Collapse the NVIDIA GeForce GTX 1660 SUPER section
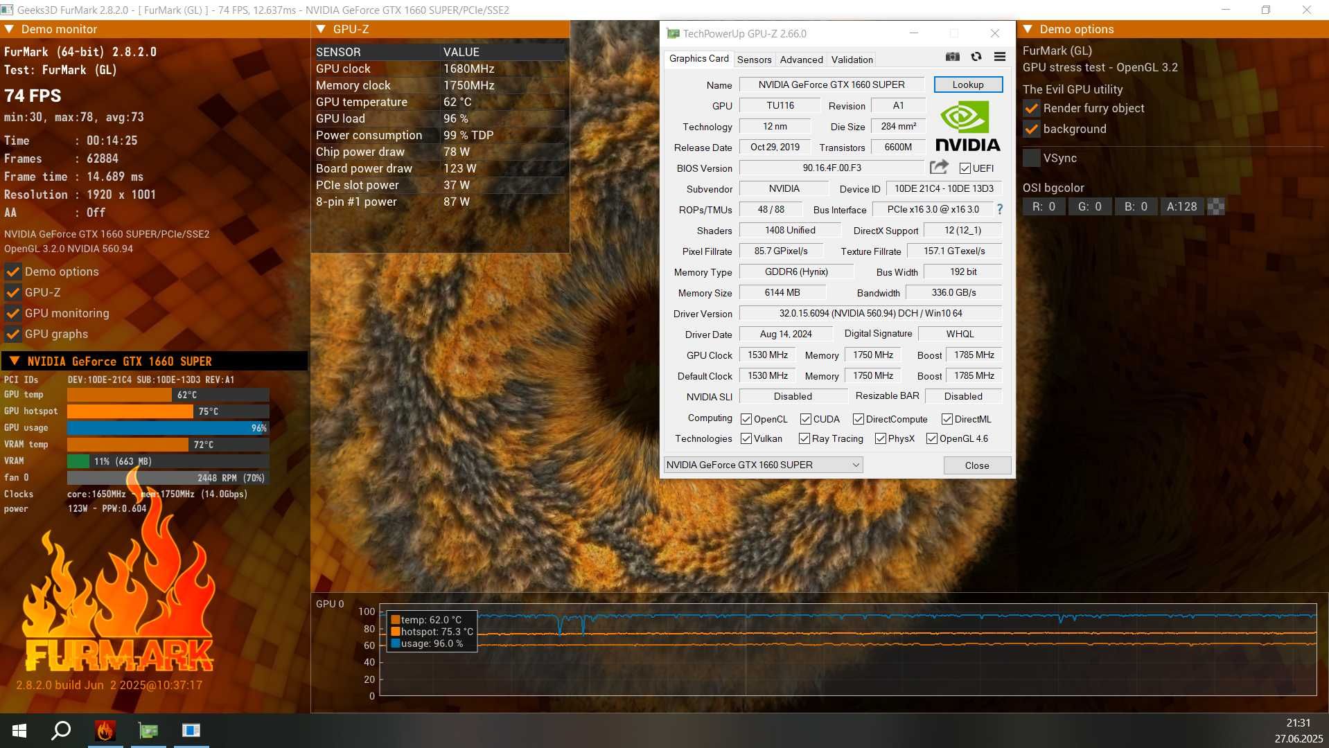 (x=15, y=361)
